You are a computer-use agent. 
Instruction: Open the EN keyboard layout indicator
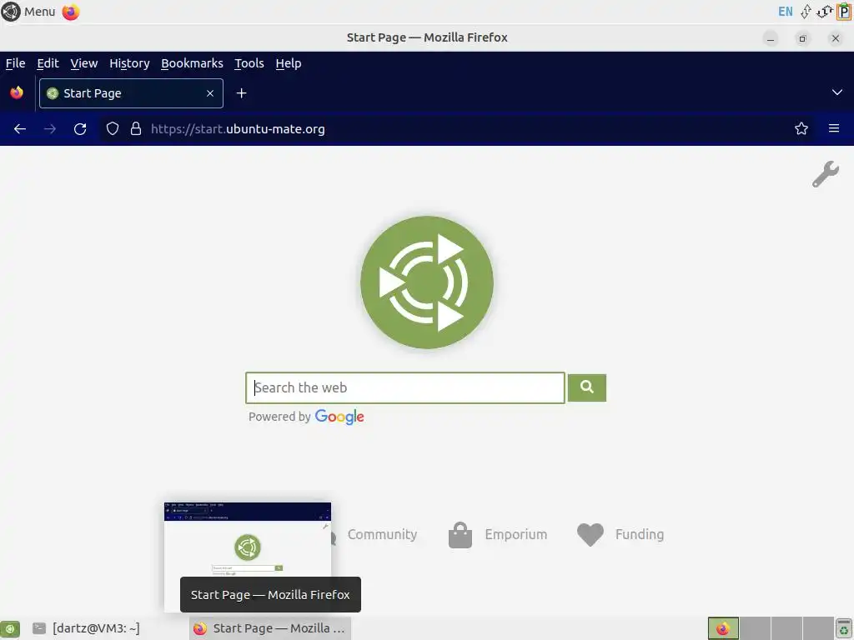tap(785, 12)
